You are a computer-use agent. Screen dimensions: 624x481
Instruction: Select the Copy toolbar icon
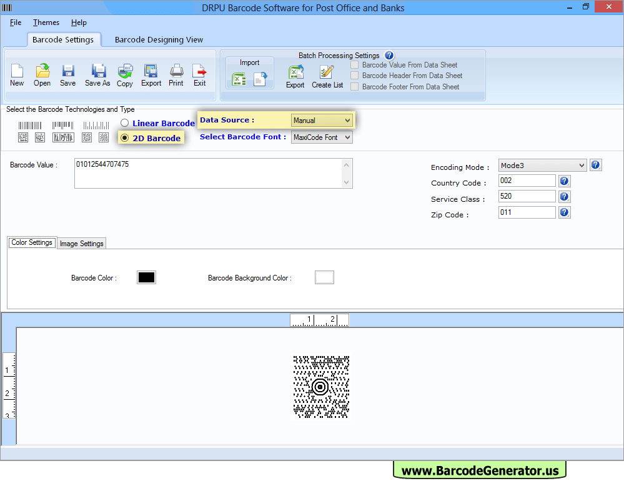(x=124, y=75)
